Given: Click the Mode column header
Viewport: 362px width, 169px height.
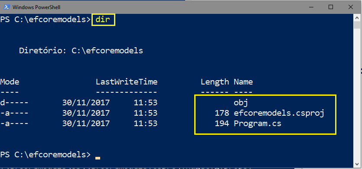Looking at the screenshot, I should pyautogui.click(x=10, y=82).
